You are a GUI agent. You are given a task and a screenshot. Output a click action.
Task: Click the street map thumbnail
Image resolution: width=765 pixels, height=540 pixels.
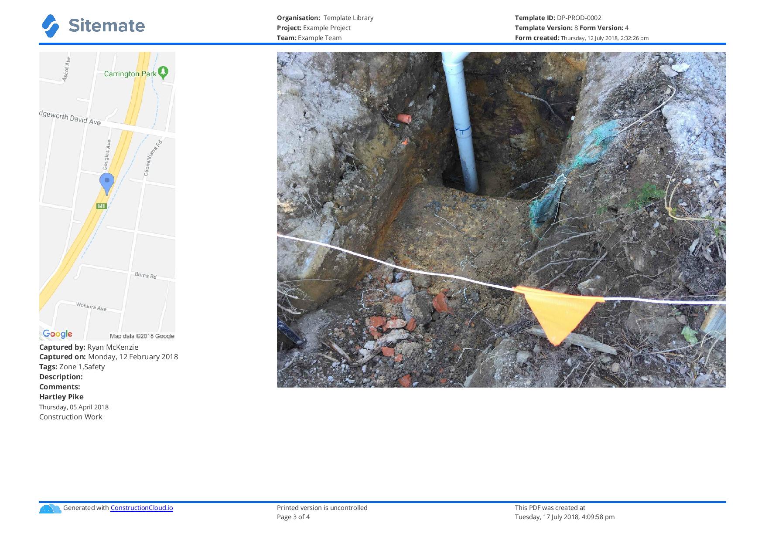[107, 196]
